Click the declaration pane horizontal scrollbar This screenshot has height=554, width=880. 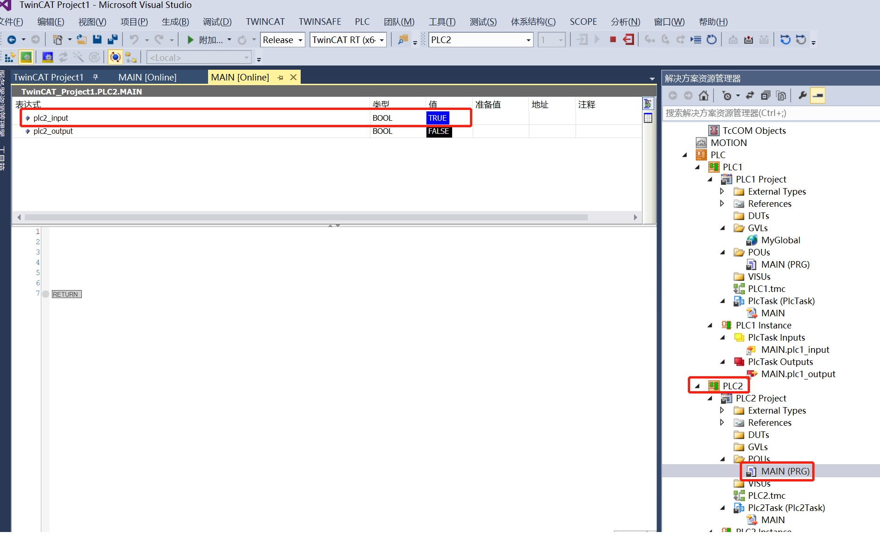point(306,217)
